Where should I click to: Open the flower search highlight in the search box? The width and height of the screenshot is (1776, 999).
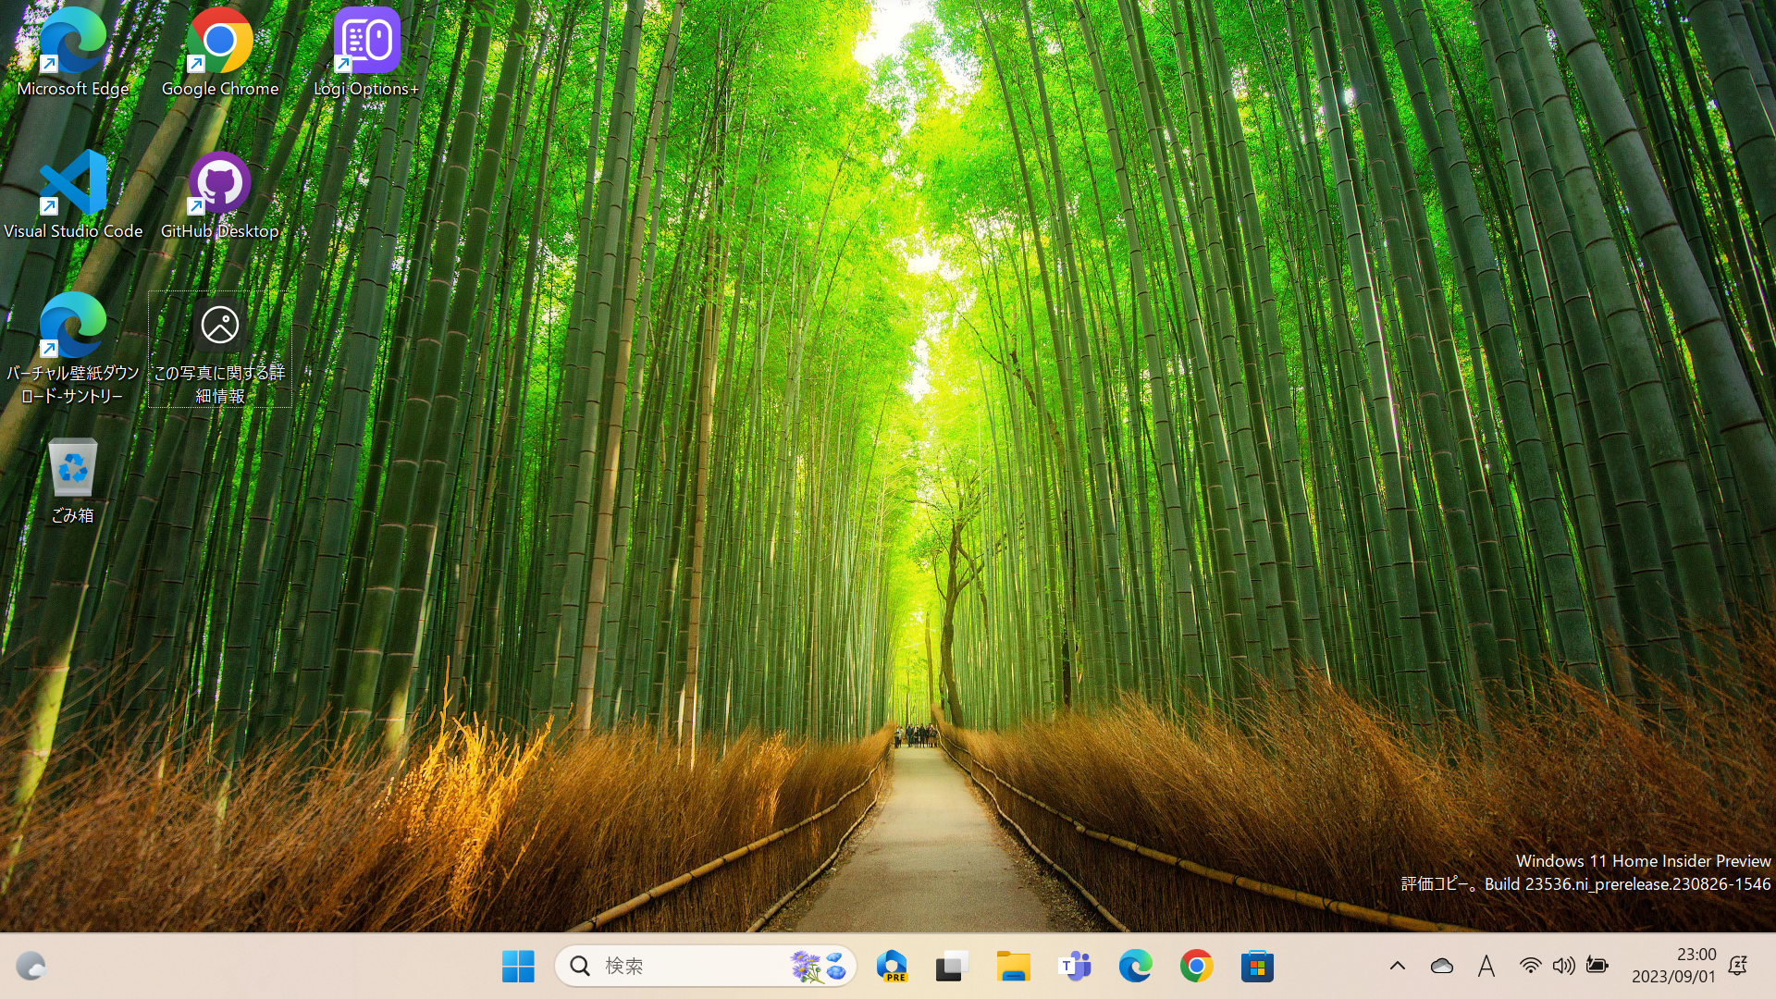(x=819, y=966)
